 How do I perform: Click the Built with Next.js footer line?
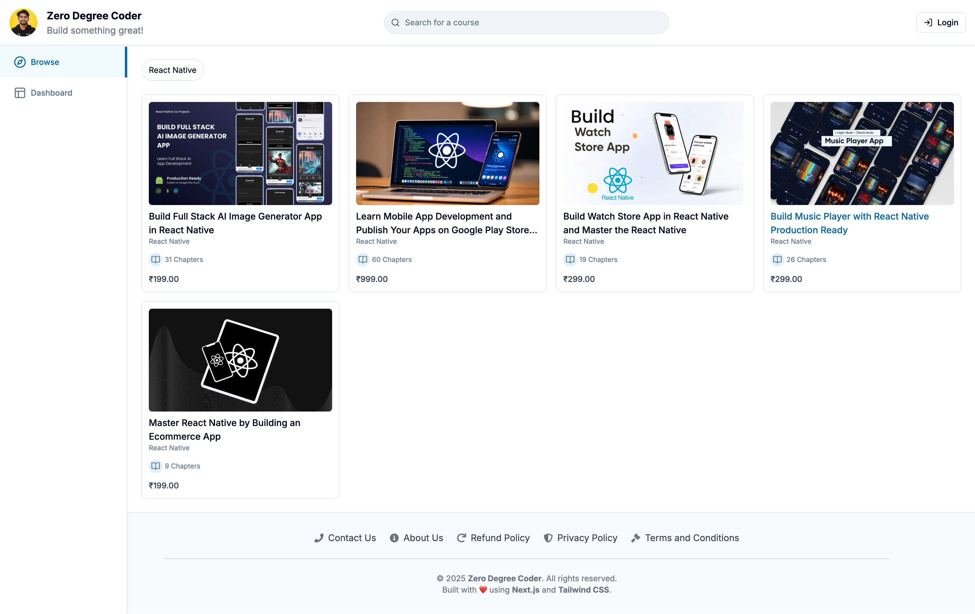click(x=526, y=590)
